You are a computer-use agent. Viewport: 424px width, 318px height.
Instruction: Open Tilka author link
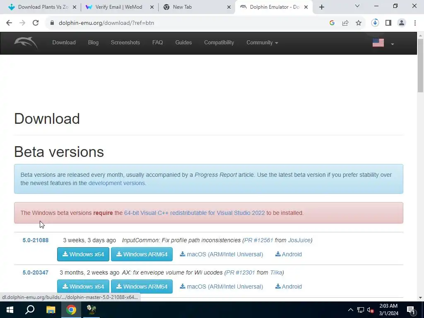pos(276,272)
